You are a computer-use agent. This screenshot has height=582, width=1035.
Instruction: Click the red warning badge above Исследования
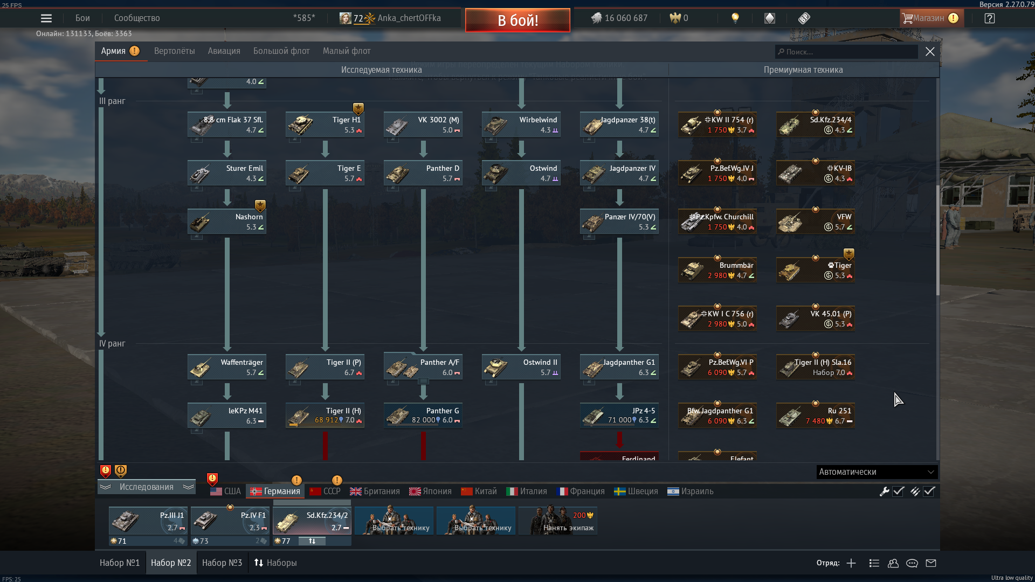click(x=106, y=471)
